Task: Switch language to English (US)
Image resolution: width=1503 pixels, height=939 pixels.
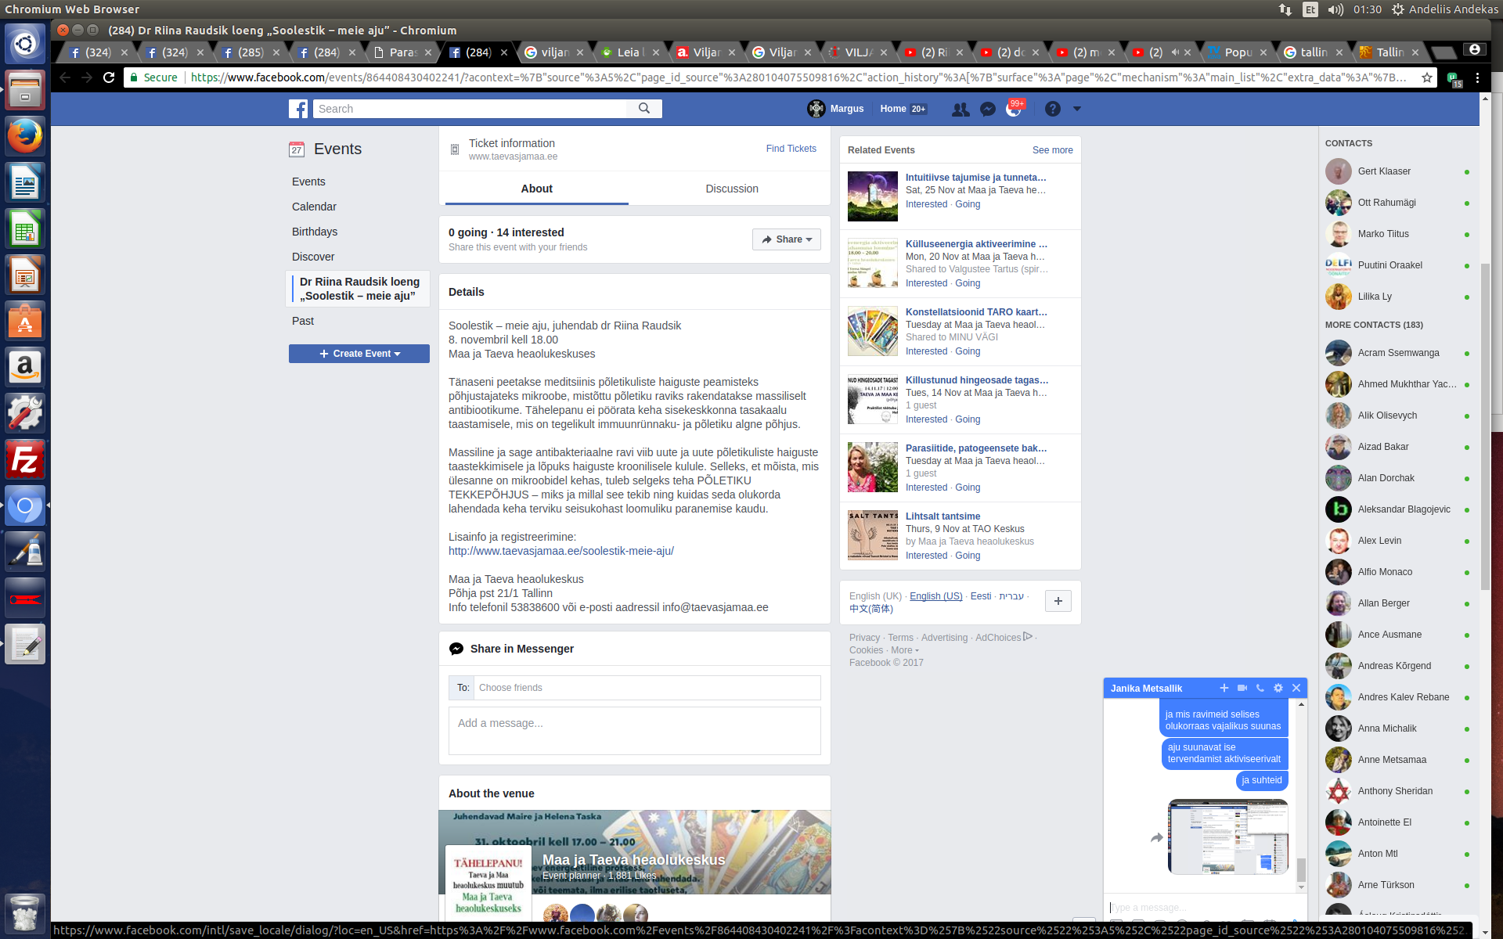Action: pos(935,596)
